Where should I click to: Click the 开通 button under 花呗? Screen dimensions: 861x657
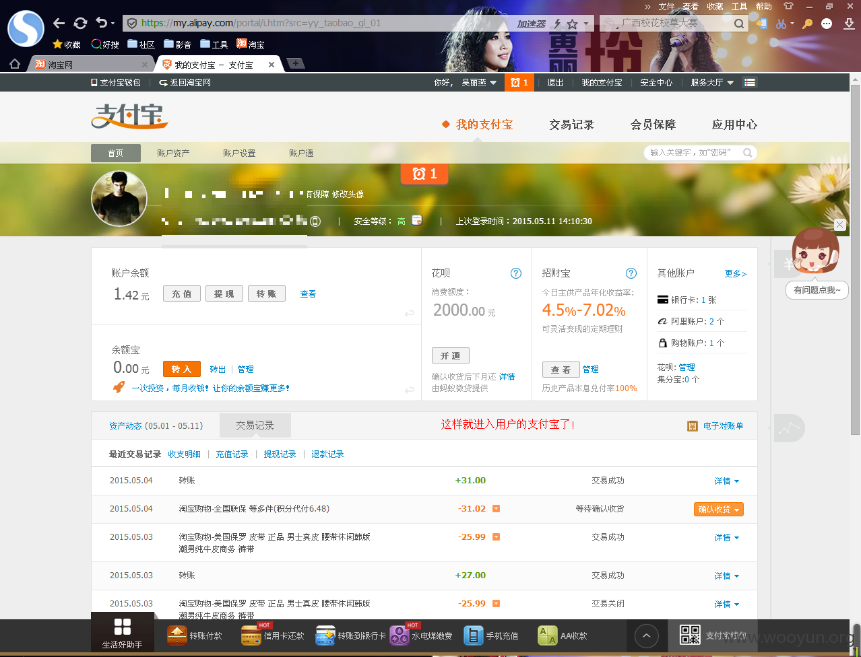point(451,355)
